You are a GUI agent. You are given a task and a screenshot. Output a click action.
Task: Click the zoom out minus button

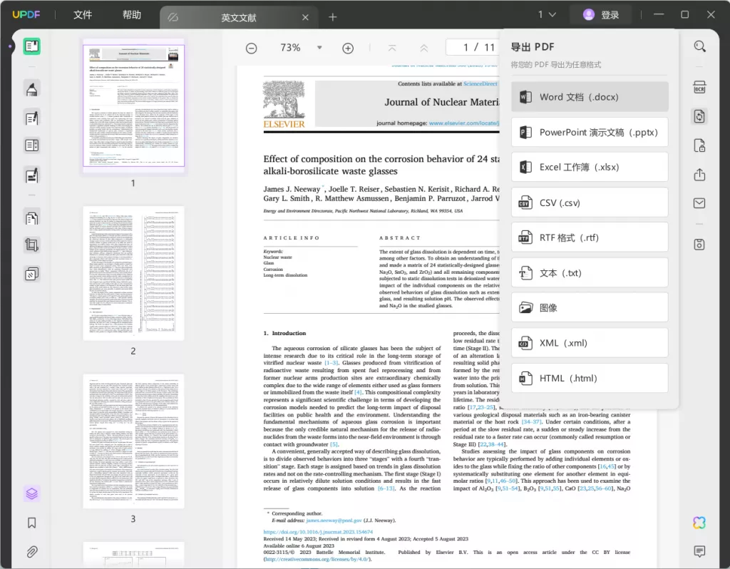pyautogui.click(x=252, y=48)
